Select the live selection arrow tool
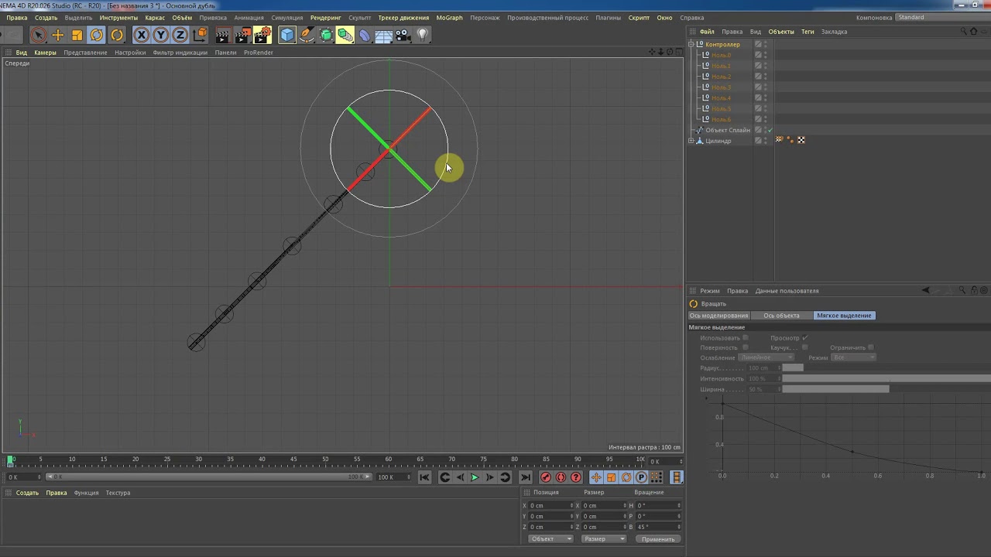This screenshot has height=557, width=991. [38, 35]
